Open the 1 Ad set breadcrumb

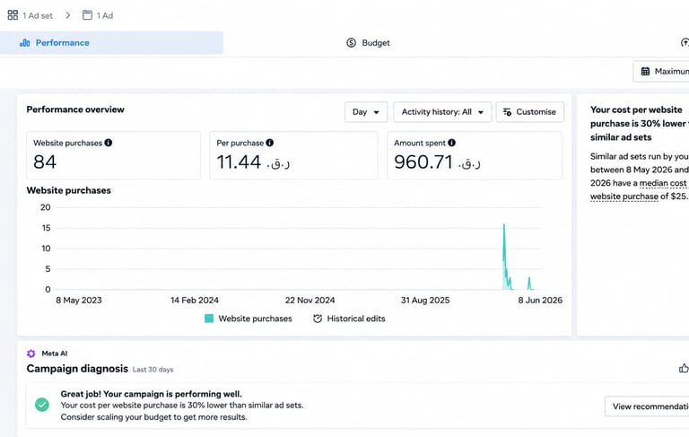click(38, 16)
